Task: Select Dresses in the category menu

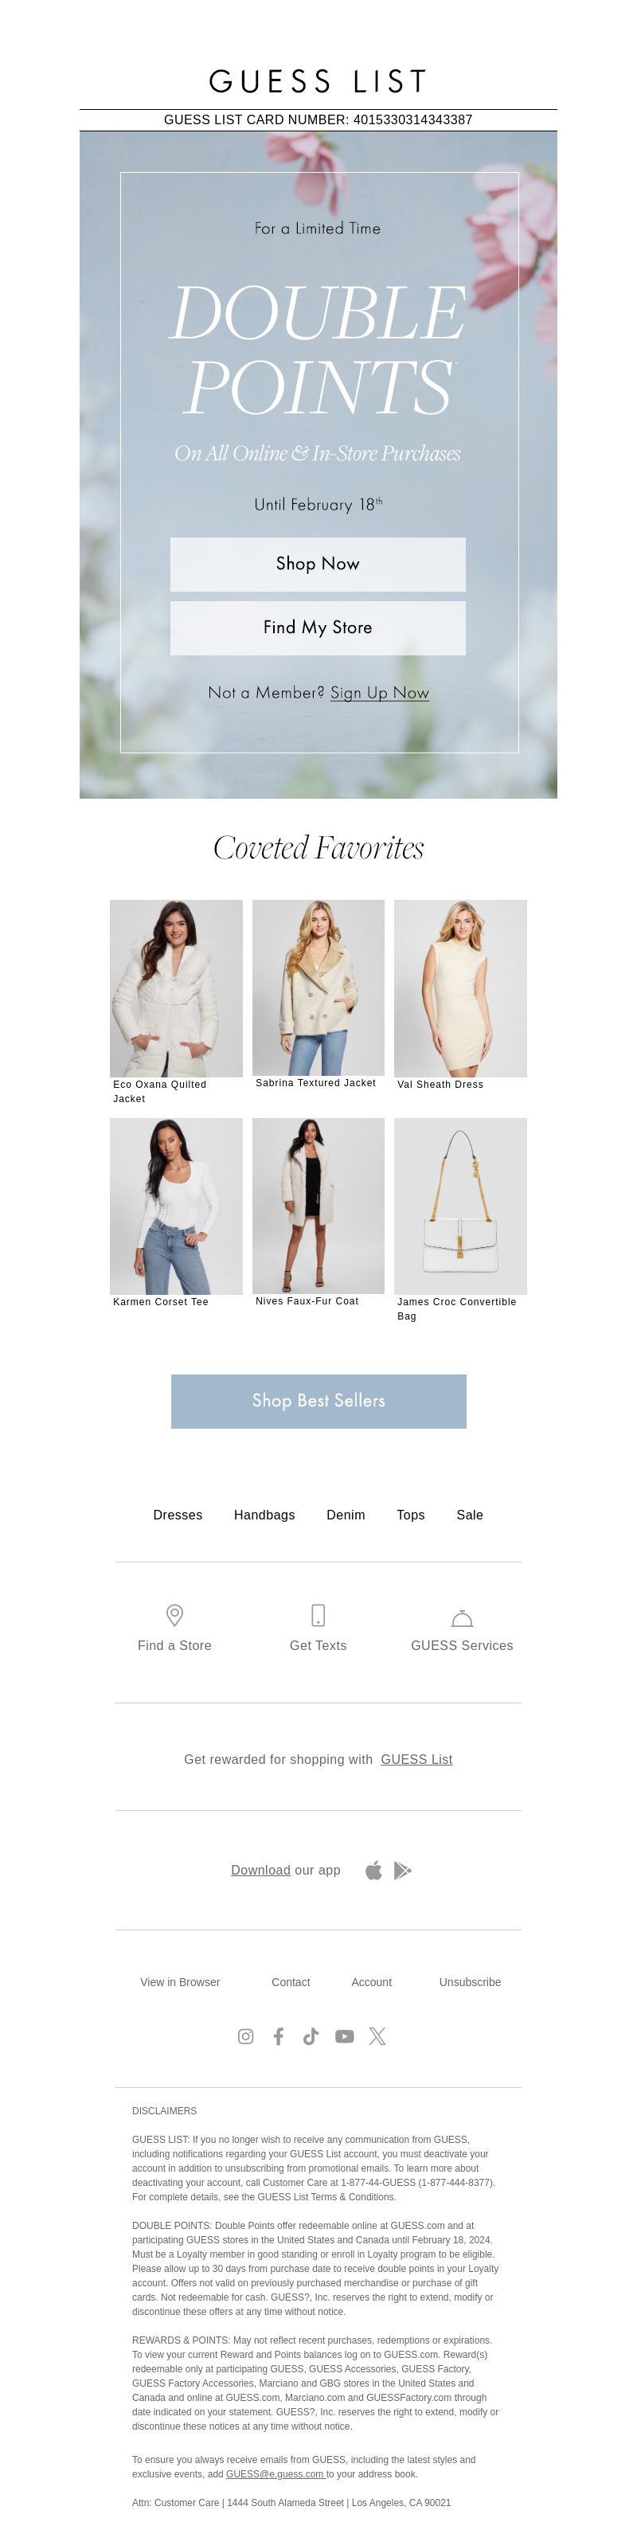Action: (x=178, y=1515)
